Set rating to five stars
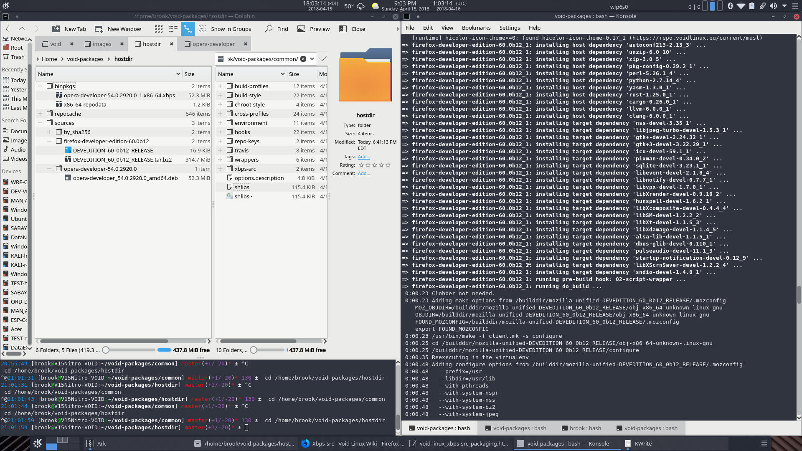The height and width of the screenshot is (451, 802). (388, 165)
